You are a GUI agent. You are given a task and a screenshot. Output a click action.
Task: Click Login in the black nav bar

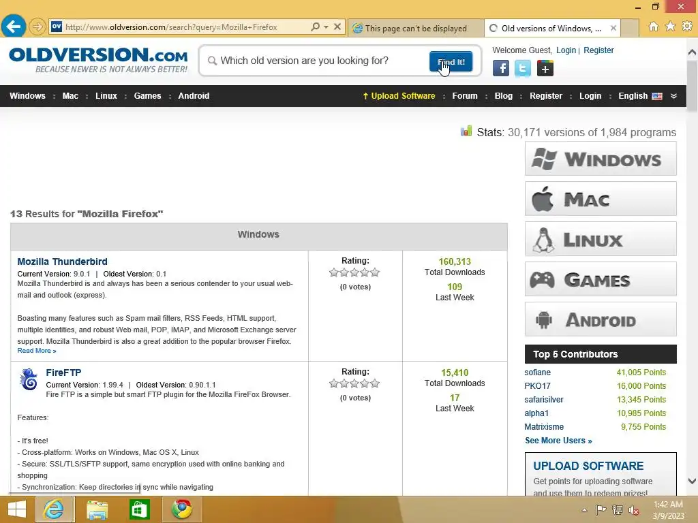(x=590, y=96)
